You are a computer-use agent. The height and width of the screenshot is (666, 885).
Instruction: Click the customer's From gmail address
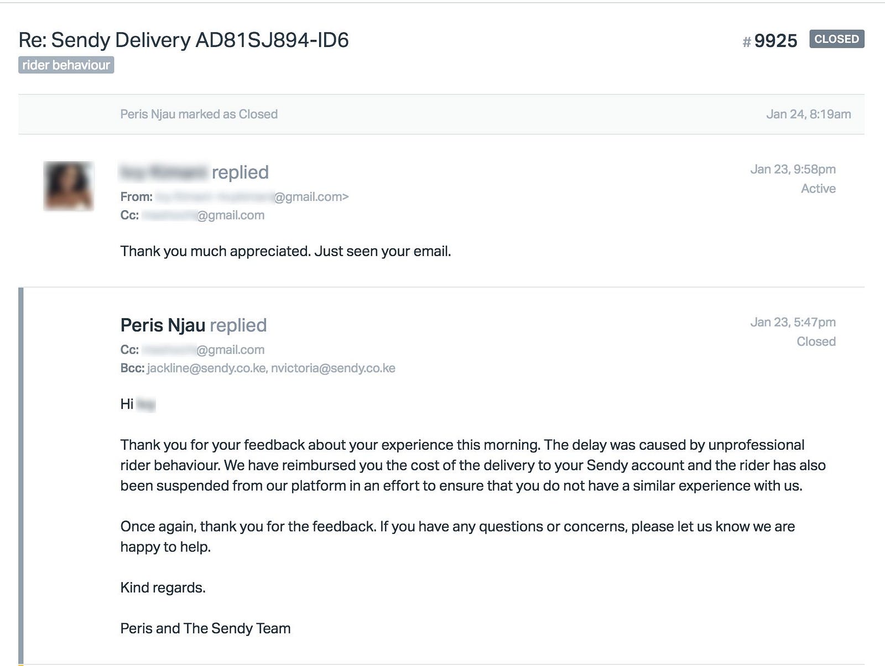pyautogui.click(x=252, y=196)
